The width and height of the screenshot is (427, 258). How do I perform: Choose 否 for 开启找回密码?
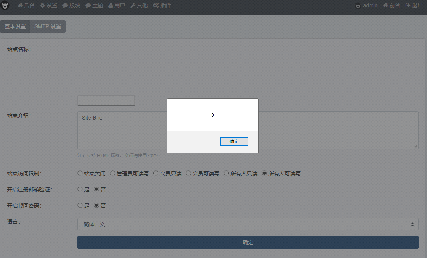[x=96, y=205]
